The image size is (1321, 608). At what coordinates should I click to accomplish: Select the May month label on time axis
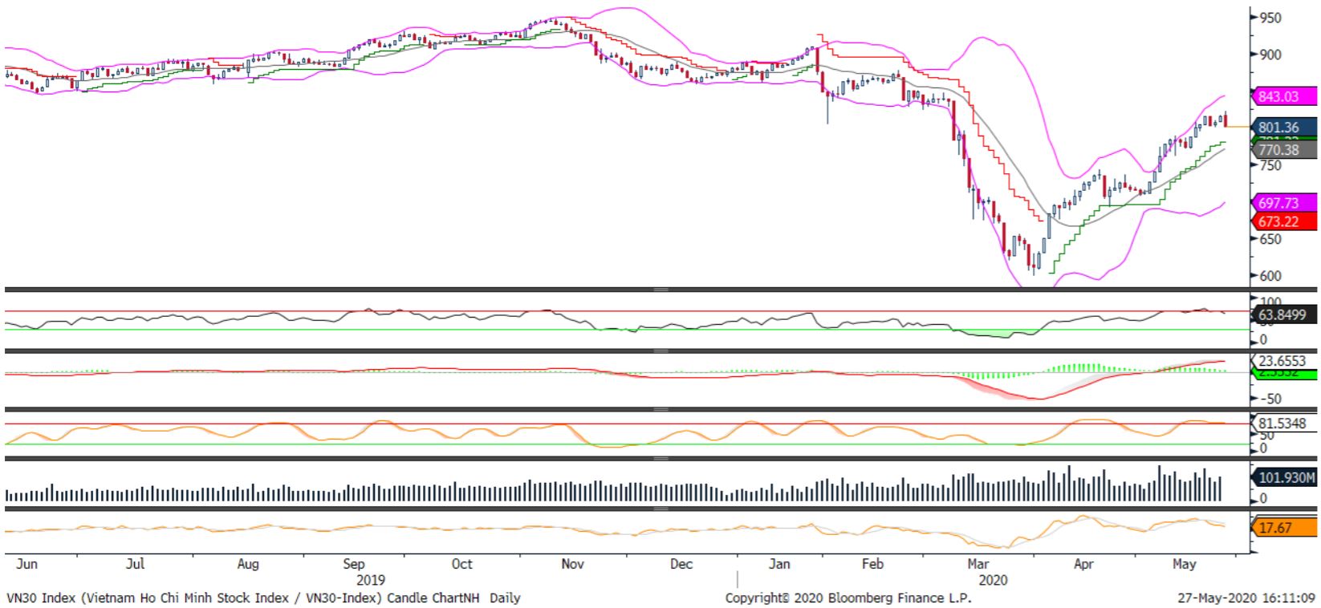click(1185, 564)
